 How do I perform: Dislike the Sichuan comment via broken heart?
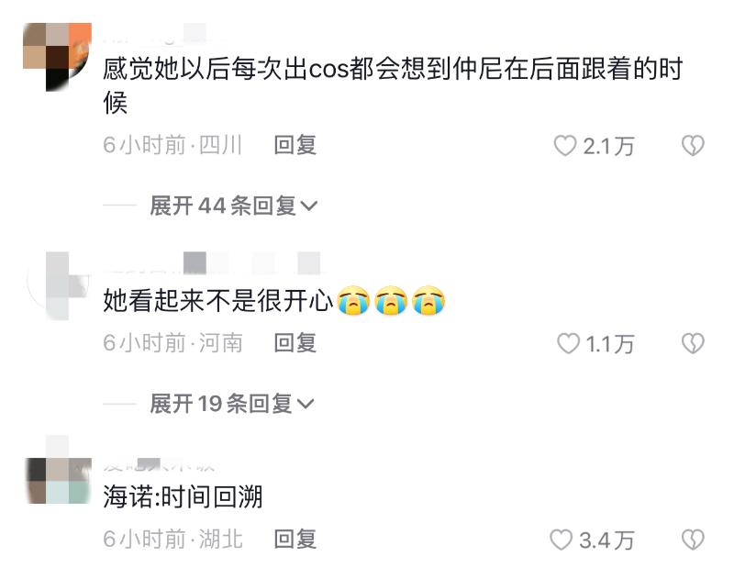tap(693, 146)
